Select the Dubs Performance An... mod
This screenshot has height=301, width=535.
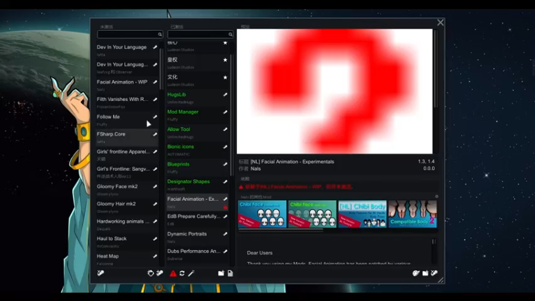click(x=197, y=254)
